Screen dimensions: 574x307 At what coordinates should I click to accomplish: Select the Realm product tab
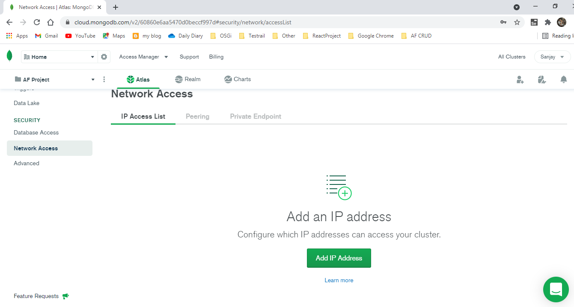(x=187, y=79)
